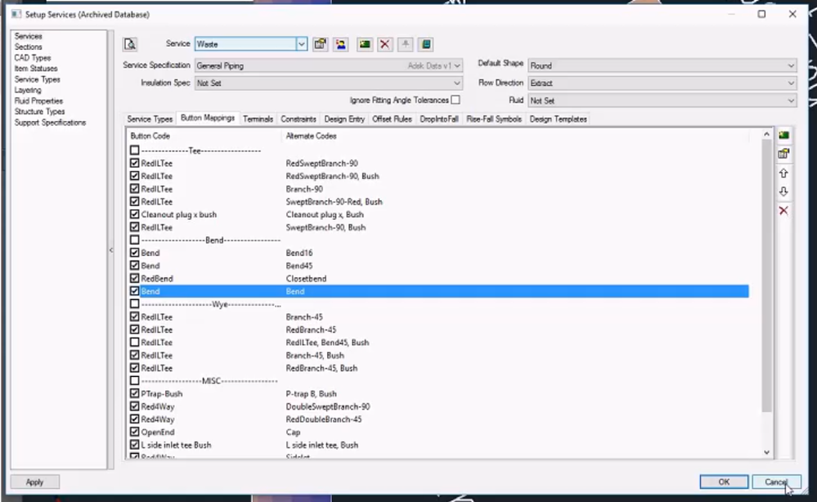Move selected mapping up with the up arrow

[x=783, y=173]
